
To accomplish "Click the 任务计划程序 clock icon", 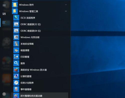I will coord(16,83).
